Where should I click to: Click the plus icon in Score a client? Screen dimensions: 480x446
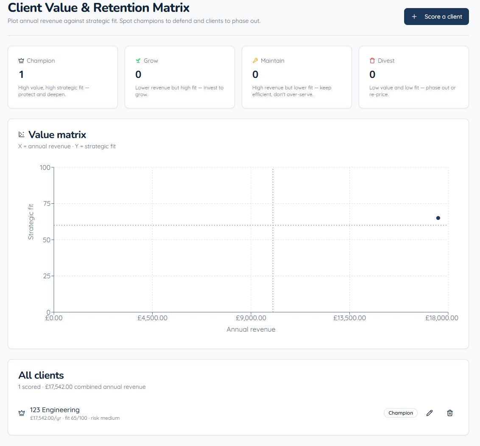pyautogui.click(x=414, y=17)
